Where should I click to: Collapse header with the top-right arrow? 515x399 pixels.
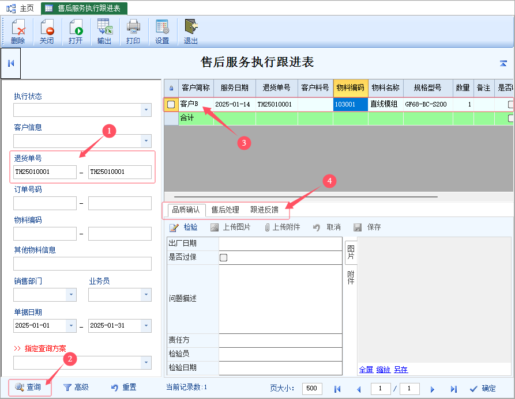coord(503,63)
